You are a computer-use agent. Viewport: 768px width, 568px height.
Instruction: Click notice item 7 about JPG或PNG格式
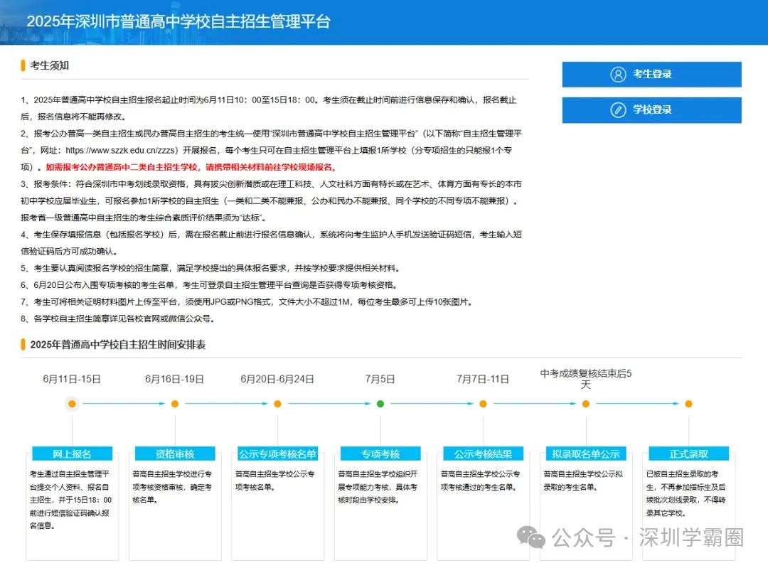(x=247, y=301)
